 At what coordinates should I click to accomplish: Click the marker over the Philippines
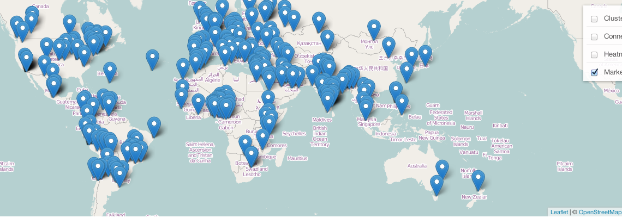pos(402,103)
